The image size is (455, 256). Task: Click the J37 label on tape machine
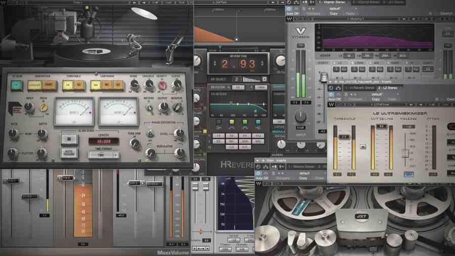(x=361, y=217)
